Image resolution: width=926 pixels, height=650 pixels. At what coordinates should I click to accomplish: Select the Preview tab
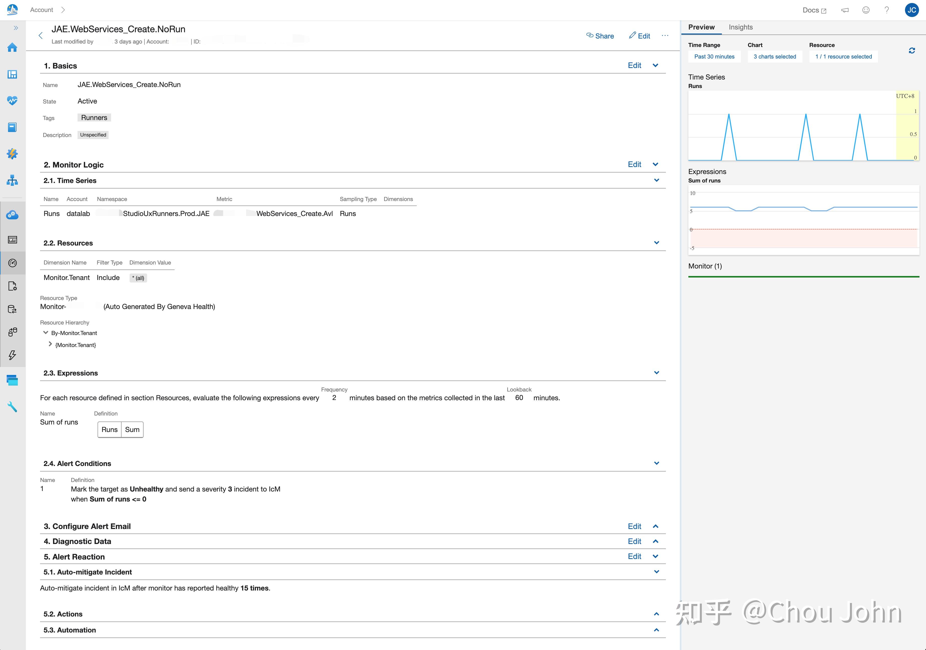click(701, 27)
